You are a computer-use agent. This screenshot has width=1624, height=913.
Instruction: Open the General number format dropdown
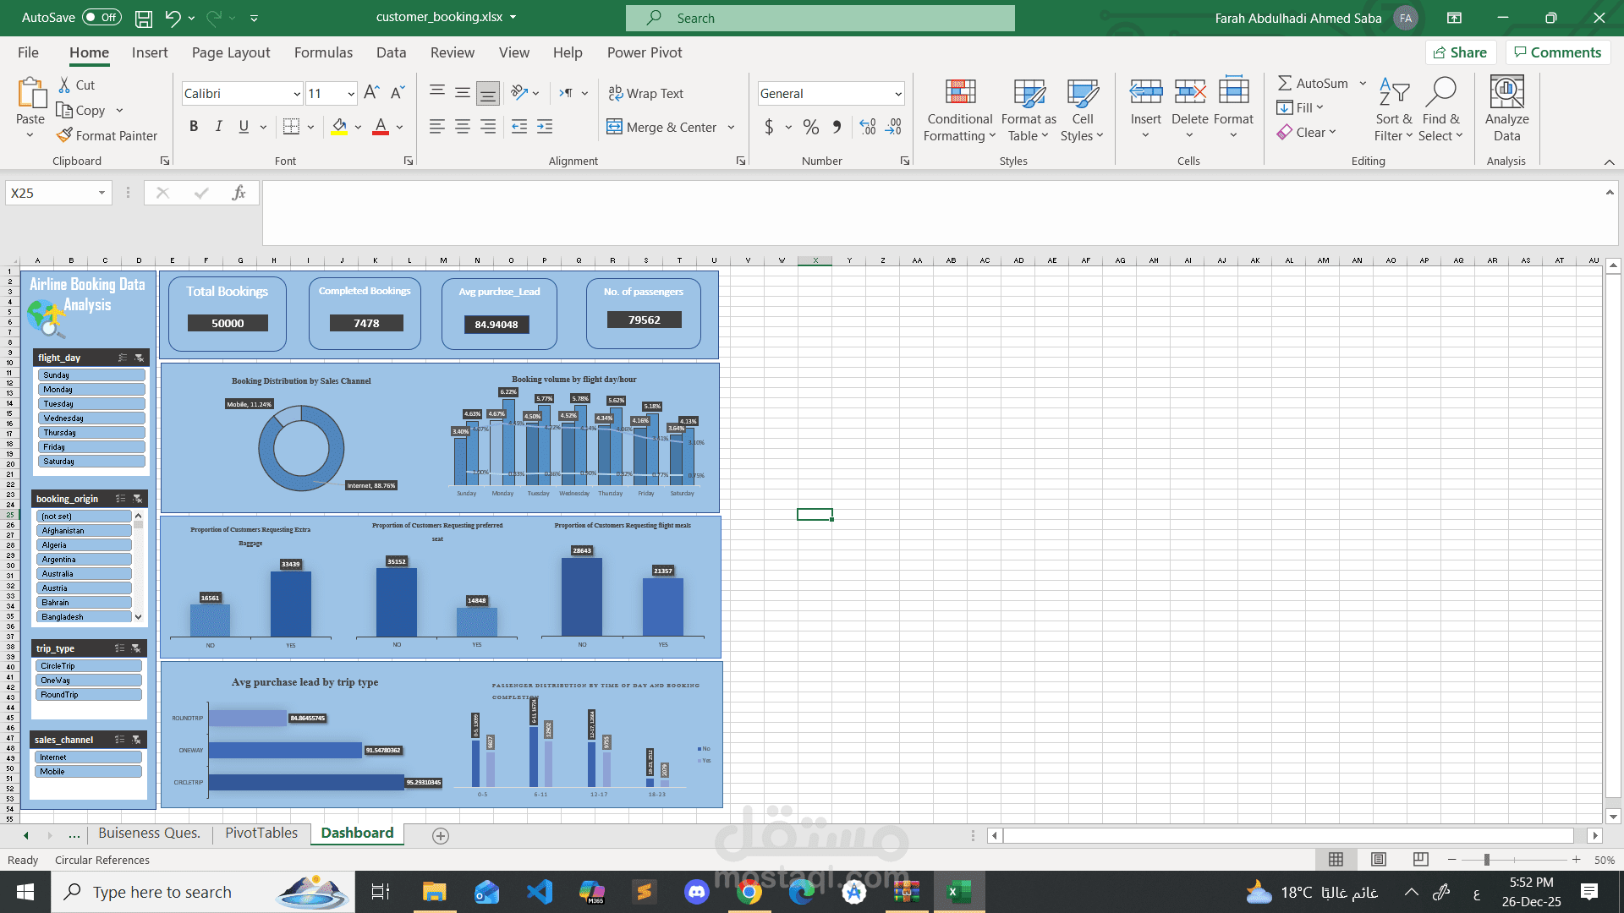coord(898,93)
